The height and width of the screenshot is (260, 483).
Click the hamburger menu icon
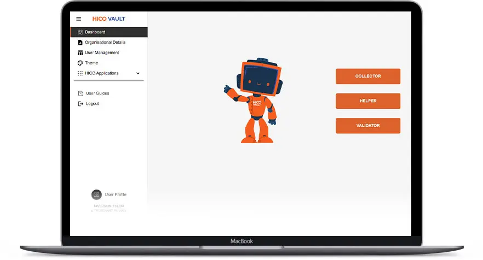click(x=78, y=19)
